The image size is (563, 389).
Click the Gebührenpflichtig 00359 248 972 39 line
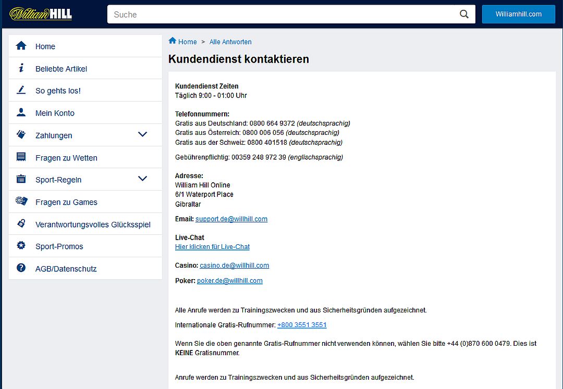coord(259,157)
